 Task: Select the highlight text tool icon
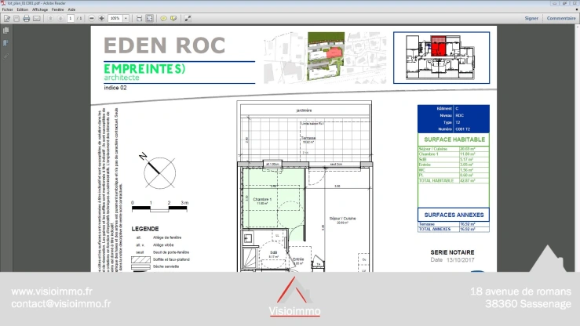coord(173,18)
